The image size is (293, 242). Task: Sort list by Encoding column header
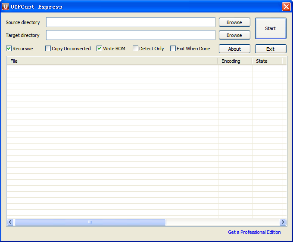point(235,61)
